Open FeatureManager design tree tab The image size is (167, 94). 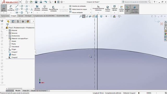[x=8, y=21]
